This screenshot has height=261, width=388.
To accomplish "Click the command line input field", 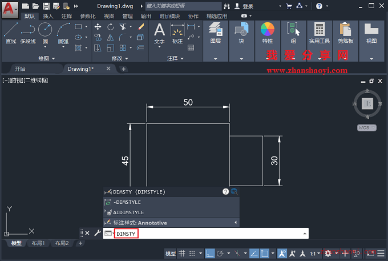I will [x=206, y=234].
